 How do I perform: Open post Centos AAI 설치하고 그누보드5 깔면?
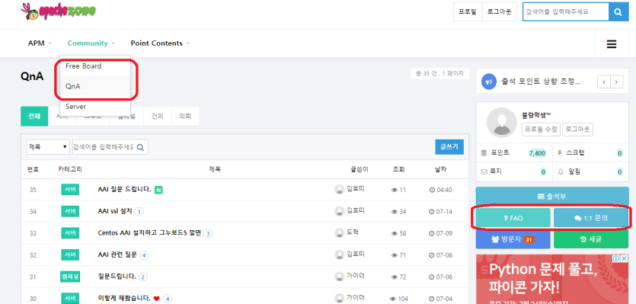point(150,233)
